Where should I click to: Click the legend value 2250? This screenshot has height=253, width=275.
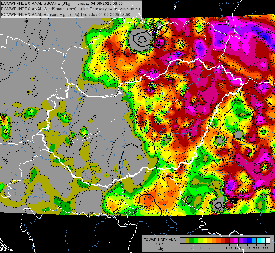coord(247,248)
